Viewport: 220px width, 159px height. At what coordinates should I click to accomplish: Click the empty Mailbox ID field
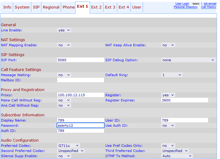[x=81, y=80]
